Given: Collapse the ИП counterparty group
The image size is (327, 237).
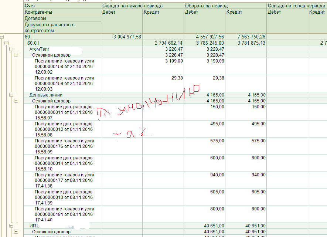Looking at the screenshot, I should click(11, 225).
